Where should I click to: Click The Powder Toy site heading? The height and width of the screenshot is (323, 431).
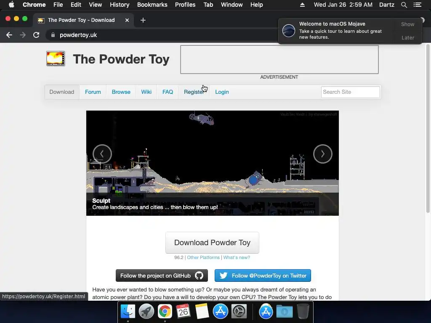pos(121,59)
